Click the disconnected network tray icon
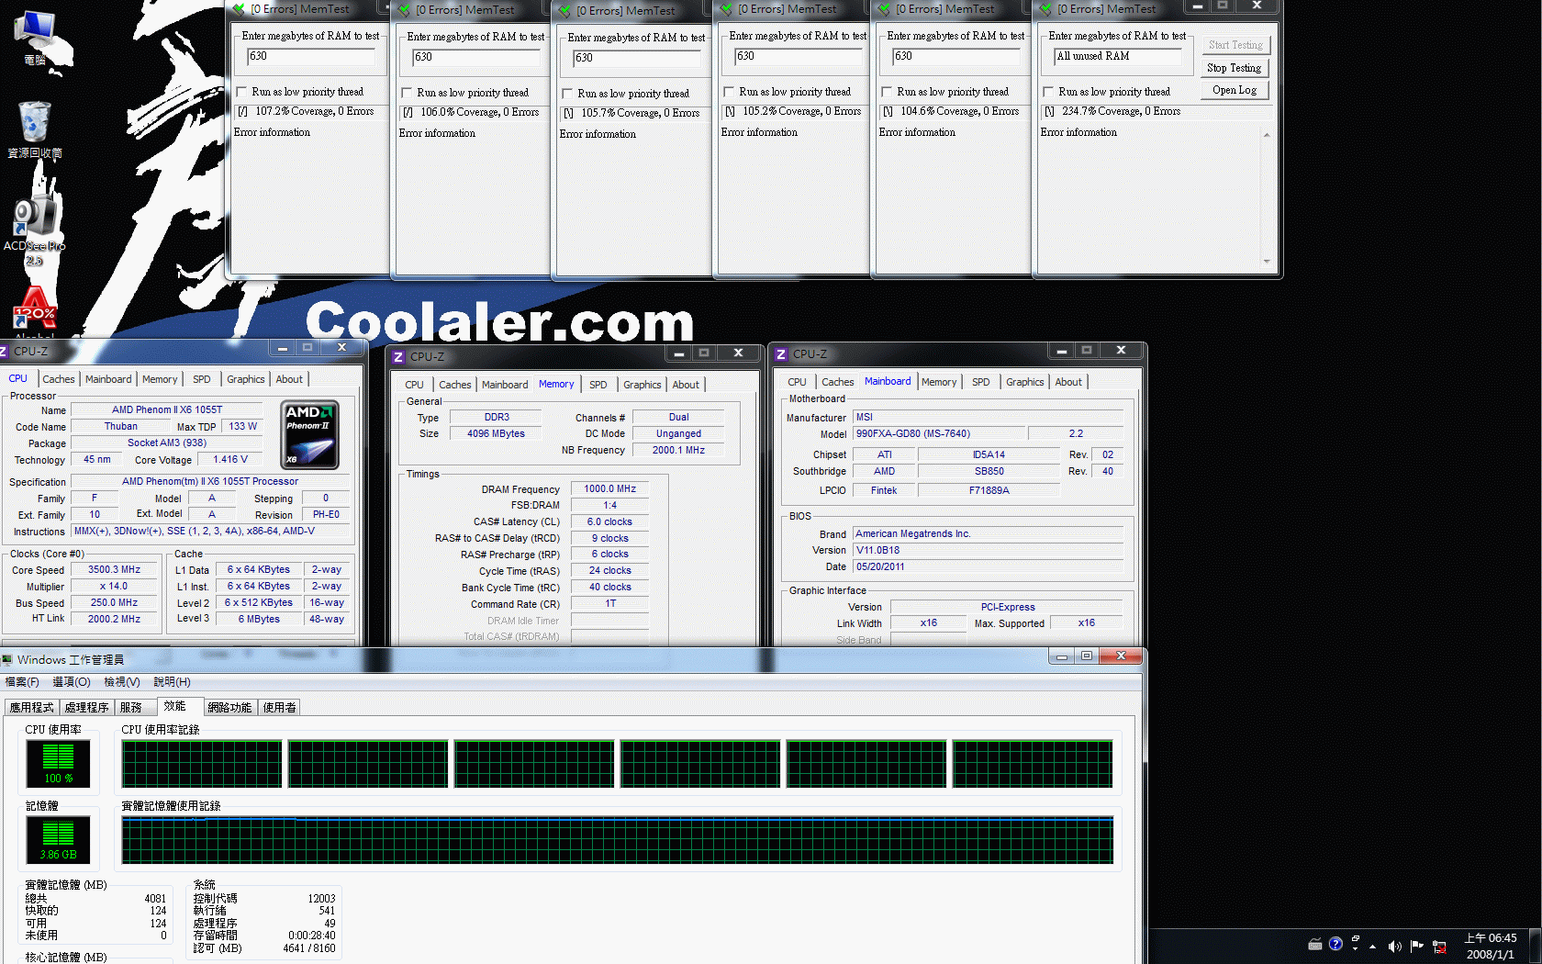 point(1439,947)
